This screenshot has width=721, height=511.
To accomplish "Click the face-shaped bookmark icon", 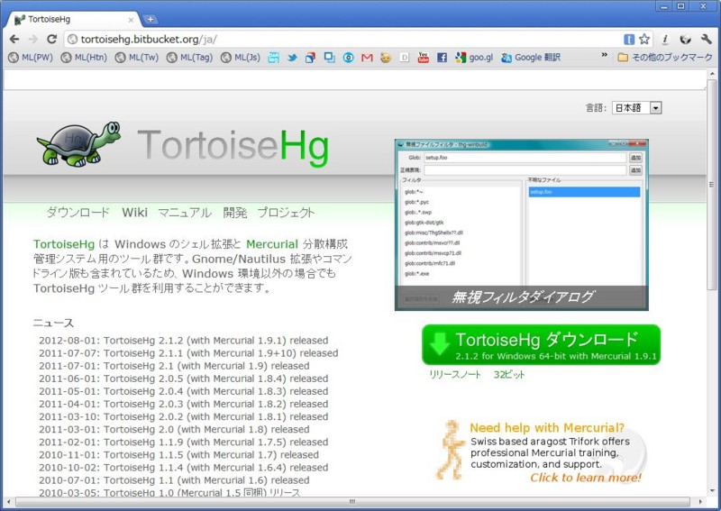I will 386,58.
